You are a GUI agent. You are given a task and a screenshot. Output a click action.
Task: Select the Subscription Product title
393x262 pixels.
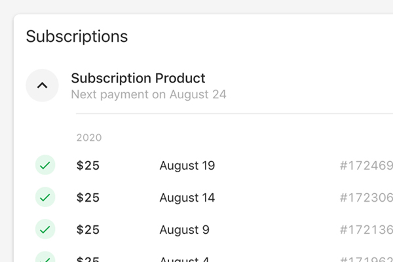[x=138, y=78]
